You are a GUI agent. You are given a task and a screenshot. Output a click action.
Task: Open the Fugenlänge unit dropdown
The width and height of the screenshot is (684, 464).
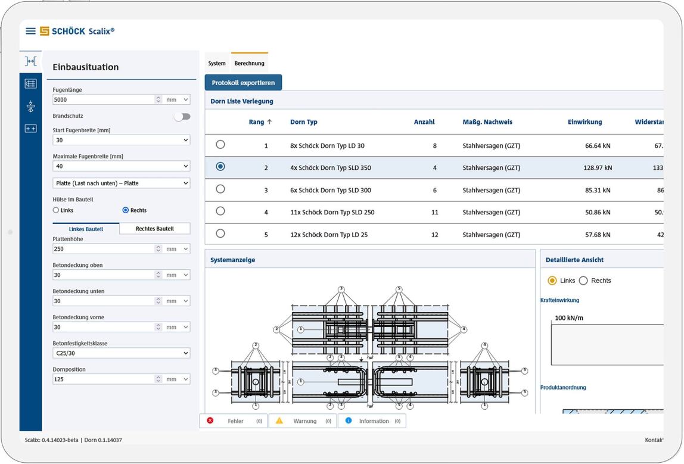177,99
